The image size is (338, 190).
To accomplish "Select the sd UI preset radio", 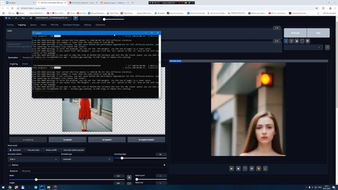I will click(x=8, y=18).
